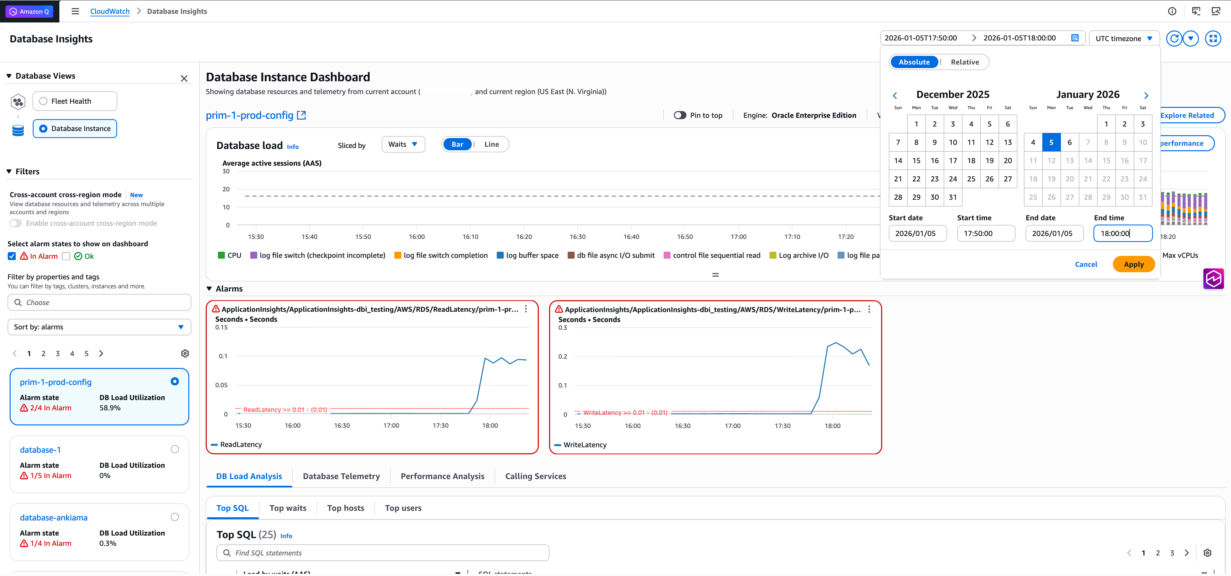Image resolution: width=1231 pixels, height=576 pixels.
Task: Switch chart to Bar view
Action: tap(457, 144)
